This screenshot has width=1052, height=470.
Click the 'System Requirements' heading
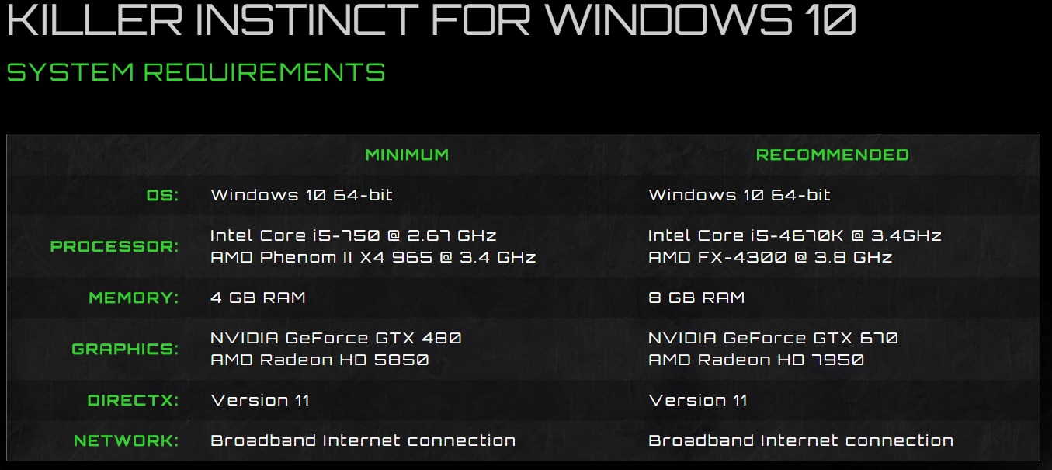196,72
